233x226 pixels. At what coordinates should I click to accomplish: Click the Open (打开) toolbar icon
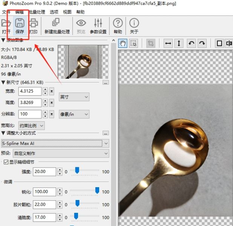pos(6,26)
